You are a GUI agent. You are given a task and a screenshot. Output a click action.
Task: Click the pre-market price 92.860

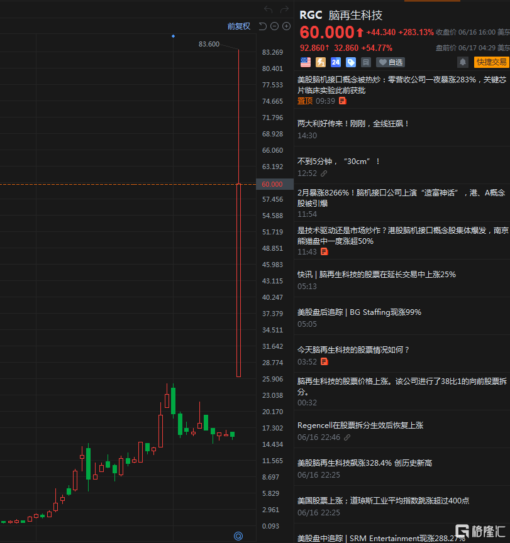pos(312,48)
